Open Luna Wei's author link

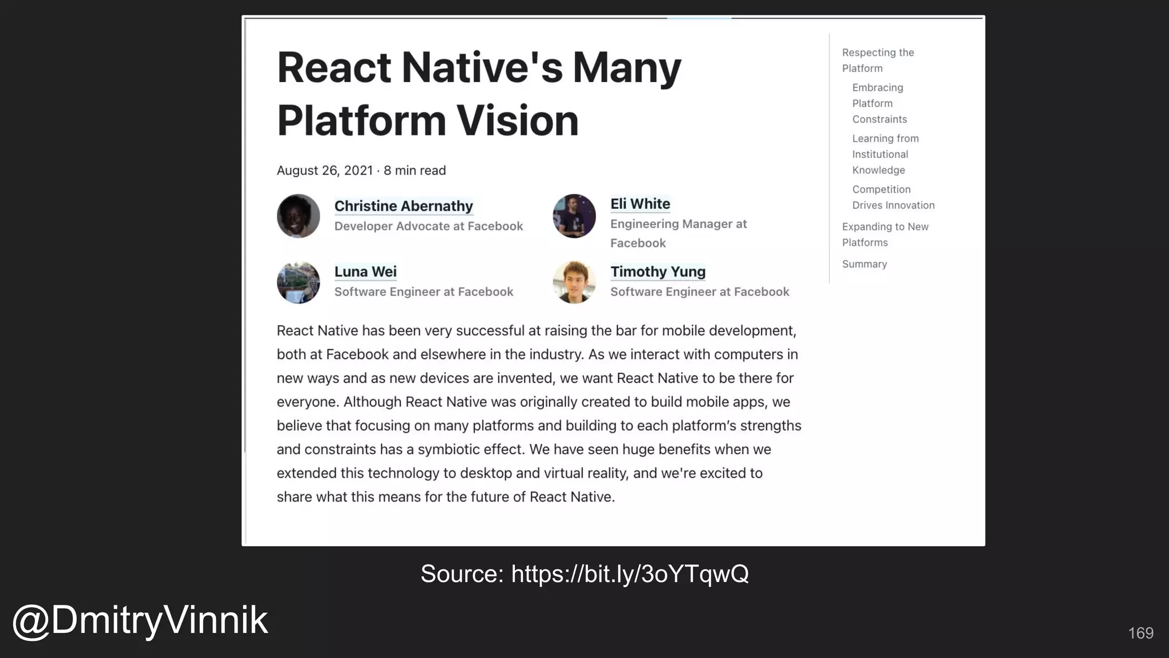[x=365, y=272]
